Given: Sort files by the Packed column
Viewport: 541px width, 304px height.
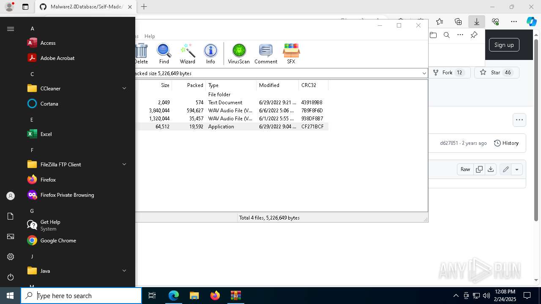Looking at the screenshot, I should coord(189,85).
